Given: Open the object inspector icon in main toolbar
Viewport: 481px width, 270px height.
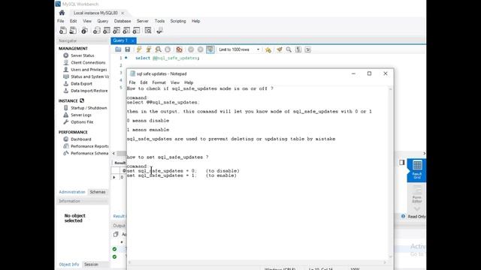Looking at the screenshot, I should pyautogui.click(x=84, y=30).
